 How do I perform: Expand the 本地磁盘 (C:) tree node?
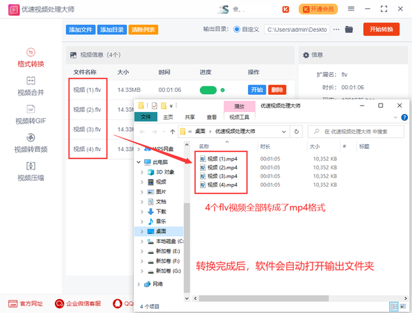[142, 241]
